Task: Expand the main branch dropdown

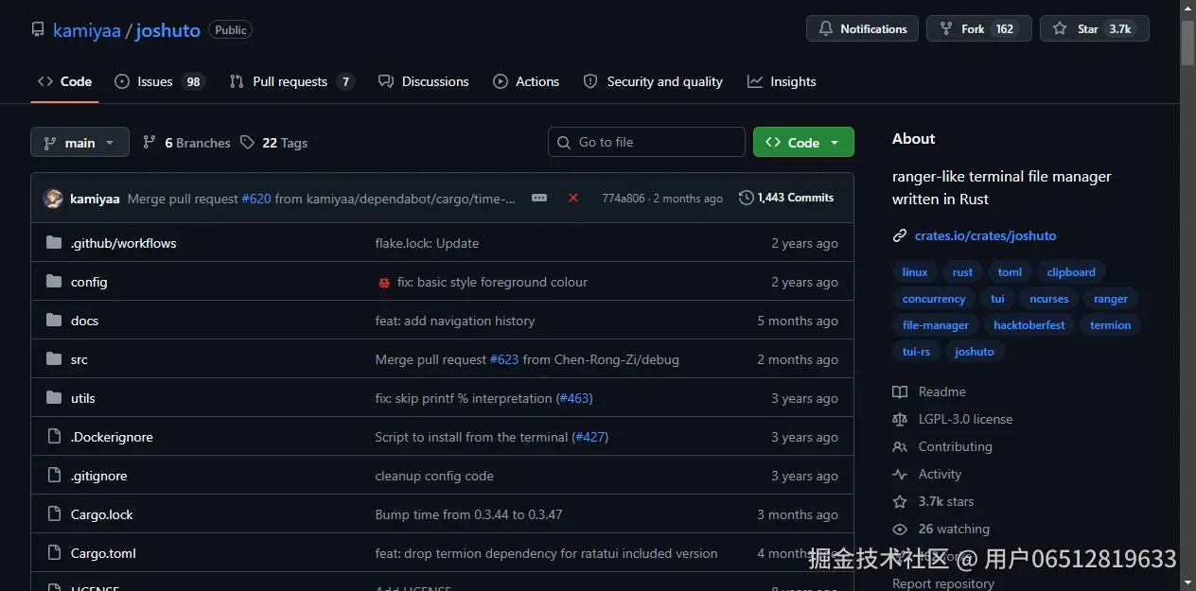Action: pos(79,143)
